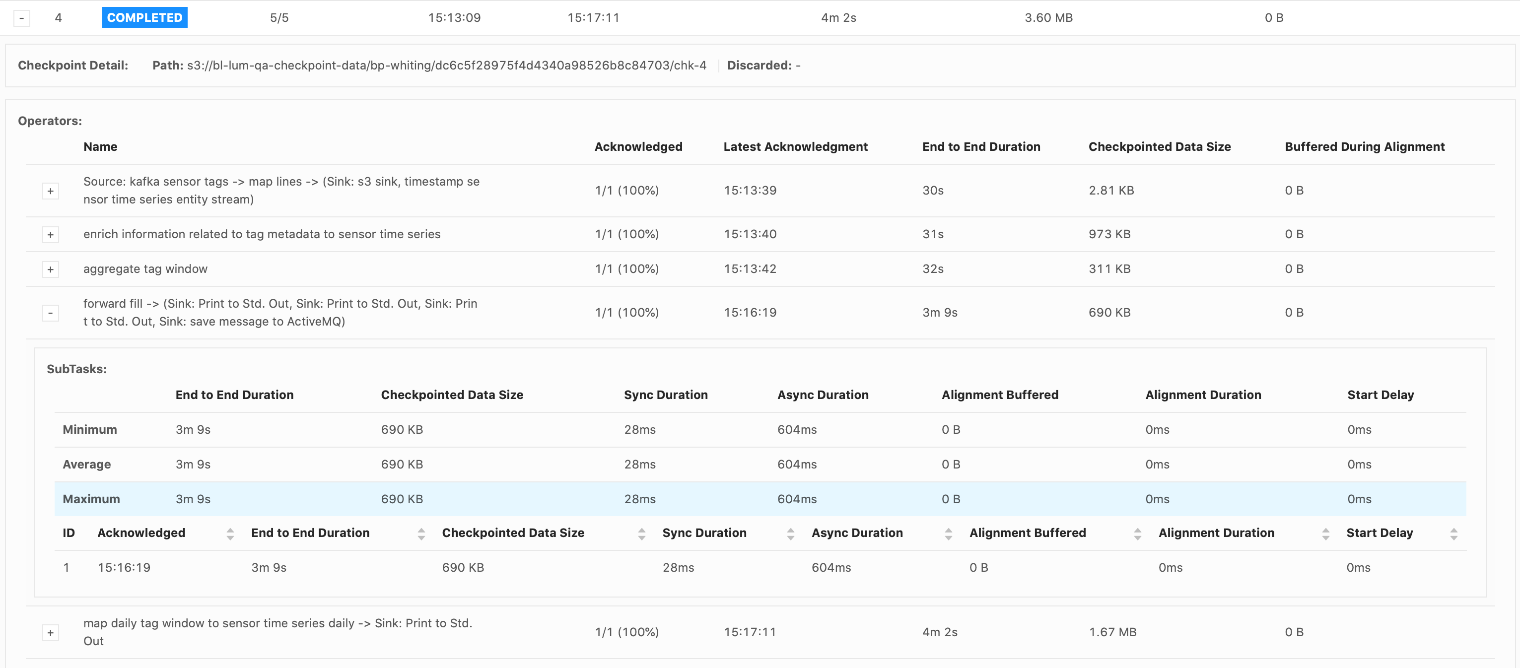The image size is (1520, 668).
Task: Sort subtasks by Checkpointed Data Size arrows
Action: pos(641,534)
